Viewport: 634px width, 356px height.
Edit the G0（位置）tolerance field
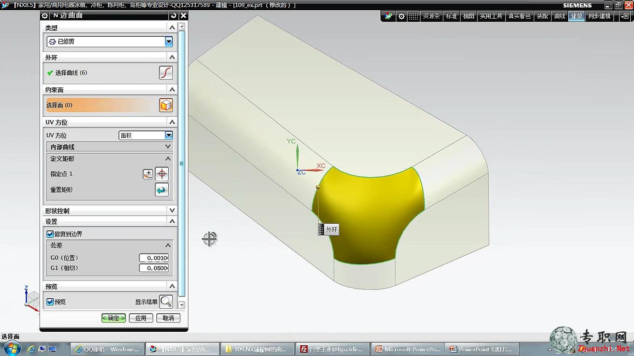click(154, 258)
